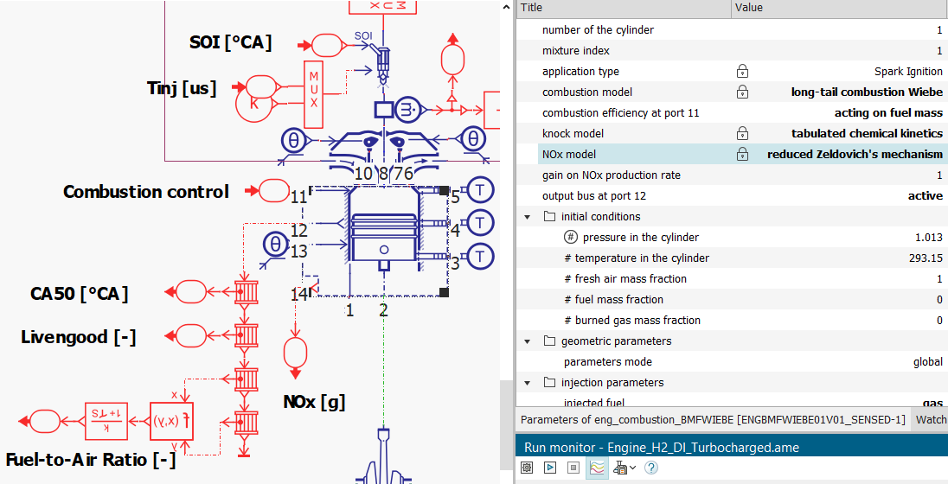
Task: Open the export tool dropdown arrow in Run monitor
Action: [x=632, y=468]
